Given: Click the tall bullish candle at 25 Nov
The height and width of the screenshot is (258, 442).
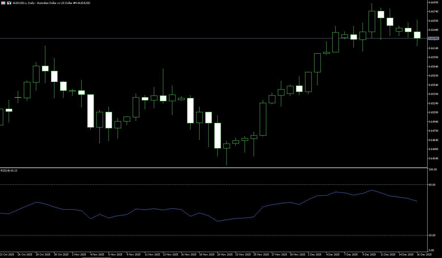Looking at the screenshot, I should (x=263, y=119).
